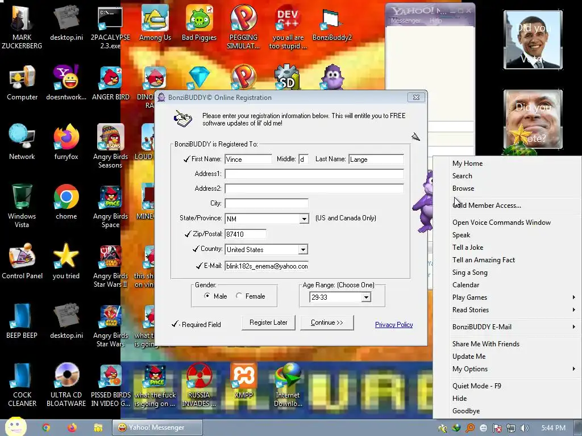Open the Computer desktop icon
Image resolution: width=582 pixels, height=436 pixels.
[x=22, y=82]
